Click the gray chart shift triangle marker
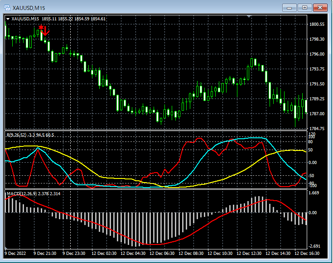Image resolution: width=333 pixels, height=263 pixels. point(248,16)
